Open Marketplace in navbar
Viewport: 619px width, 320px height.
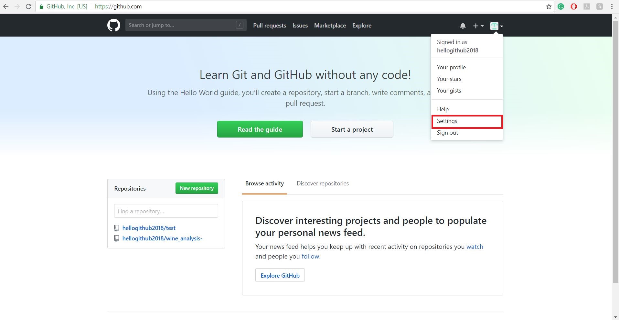click(x=330, y=26)
